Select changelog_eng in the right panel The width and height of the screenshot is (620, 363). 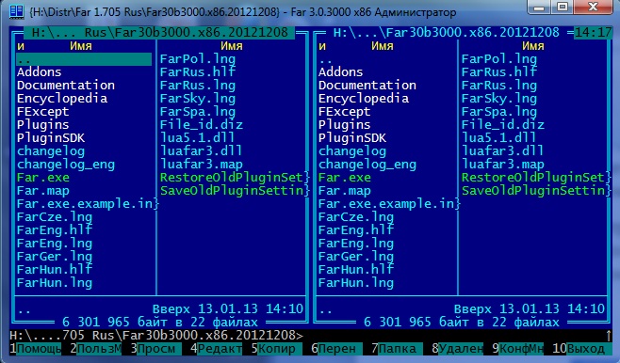(x=367, y=165)
